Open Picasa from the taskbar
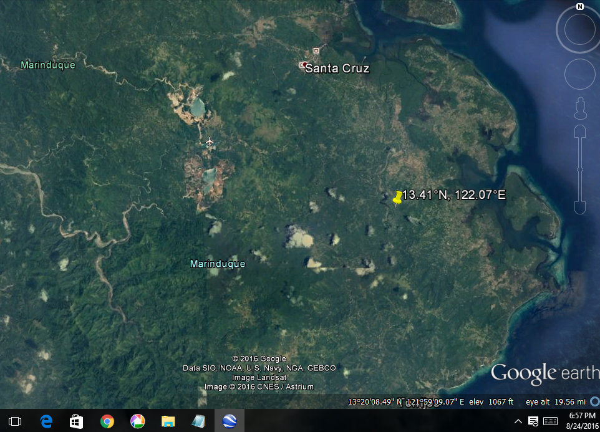 coord(138,421)
